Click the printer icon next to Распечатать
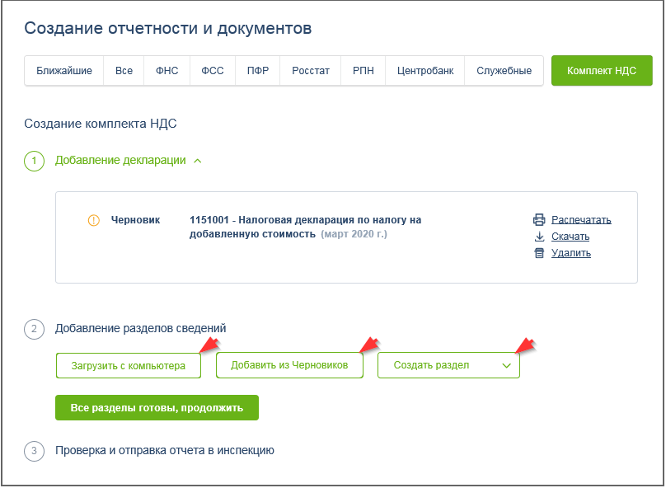This screenshot has width=666, height=488. (x=539, y=219)
